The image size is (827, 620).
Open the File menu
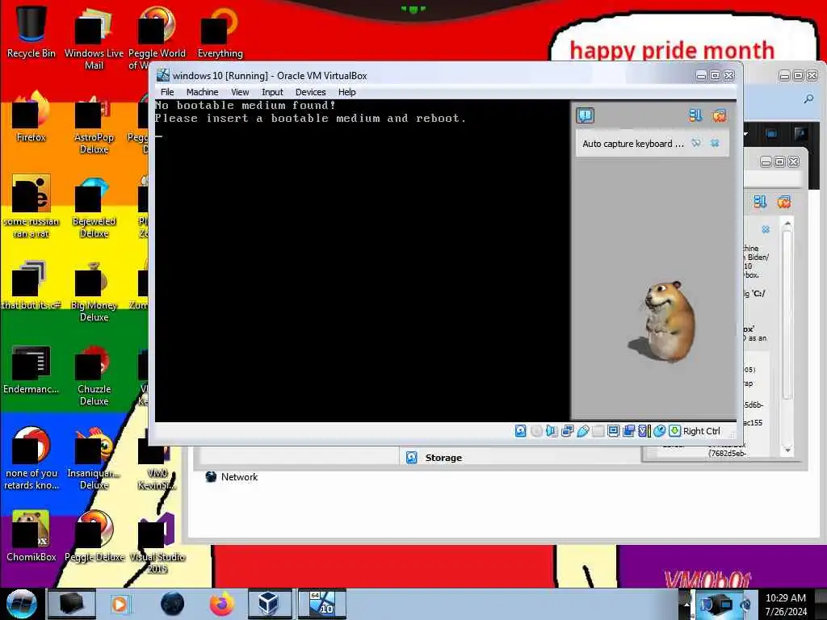pyautogui.click(x=167, y=92)
